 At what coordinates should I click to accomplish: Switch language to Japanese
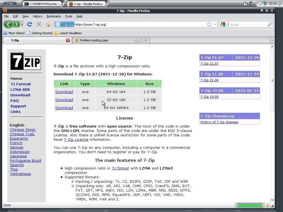click(18, 156)
